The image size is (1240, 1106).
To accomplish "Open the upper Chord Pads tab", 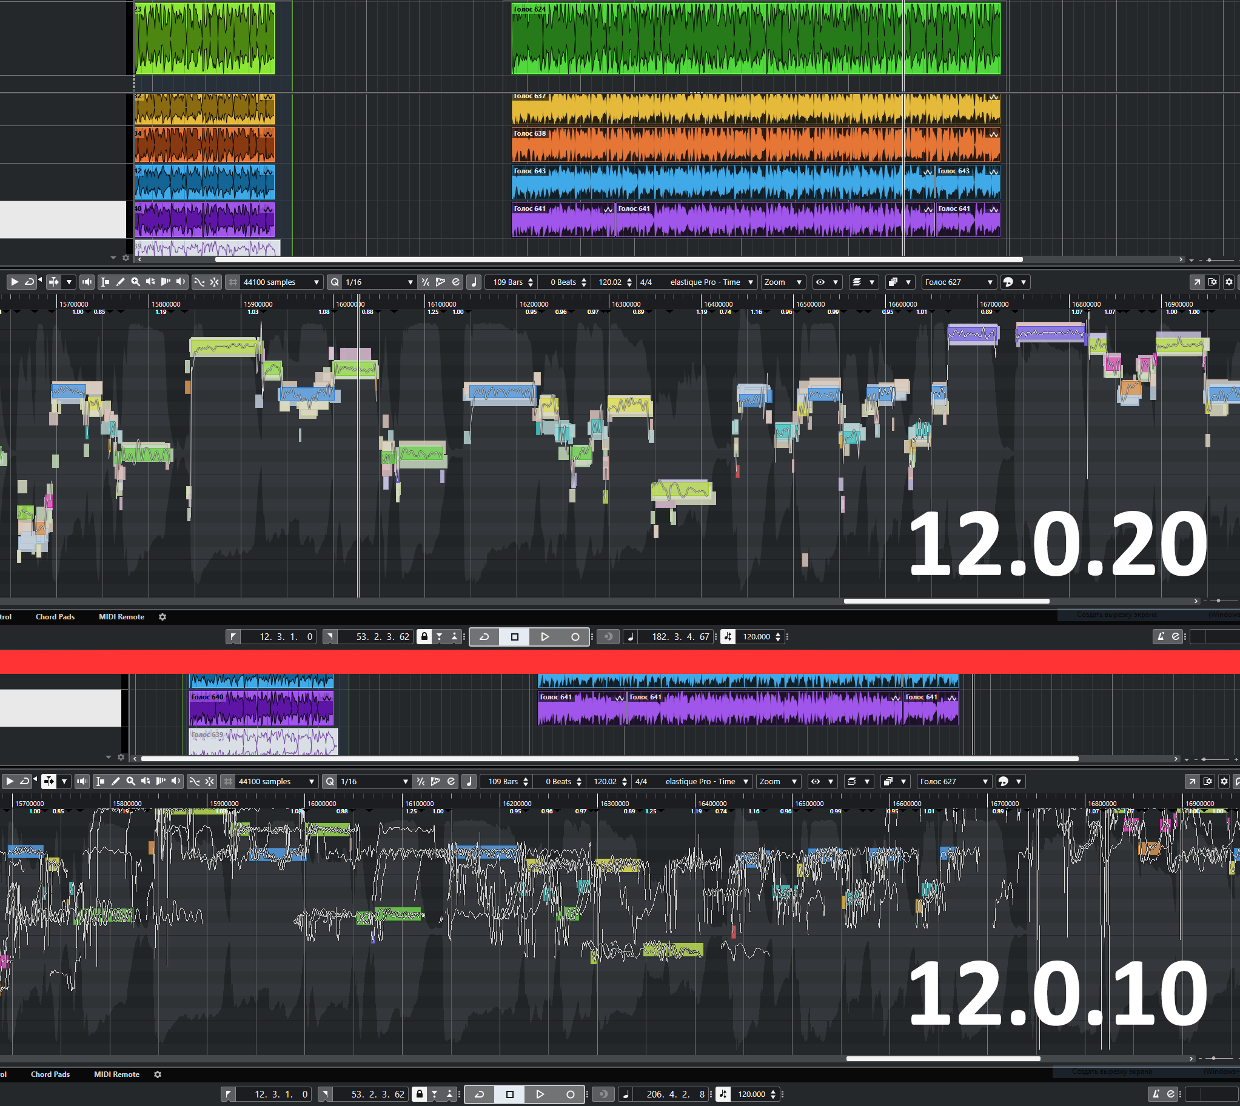I will 55,617.
